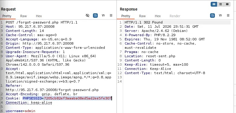Click the response Content-Type text/html line
The width and height of the screenshot is (236, 113).
[x=165, y=73]
